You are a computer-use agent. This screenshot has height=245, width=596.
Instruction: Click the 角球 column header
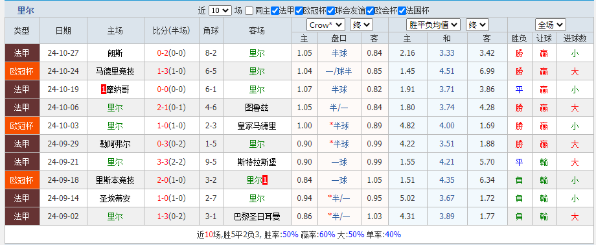pyautogui.click(x=211, y=30)
